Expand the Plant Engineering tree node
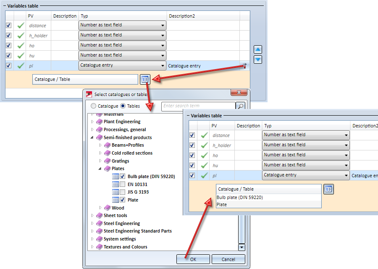 pyautogui.click(x=92, y=122)
